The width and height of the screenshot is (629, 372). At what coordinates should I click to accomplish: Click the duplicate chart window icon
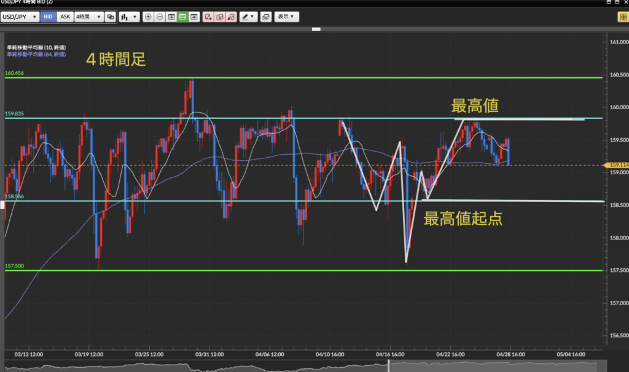click(x=110, y=17)
